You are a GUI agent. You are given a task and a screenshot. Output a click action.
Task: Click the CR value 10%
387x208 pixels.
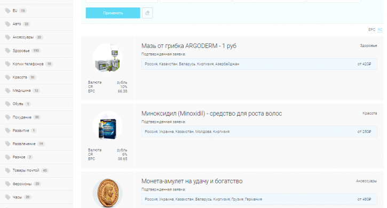(x=124, y=87)
